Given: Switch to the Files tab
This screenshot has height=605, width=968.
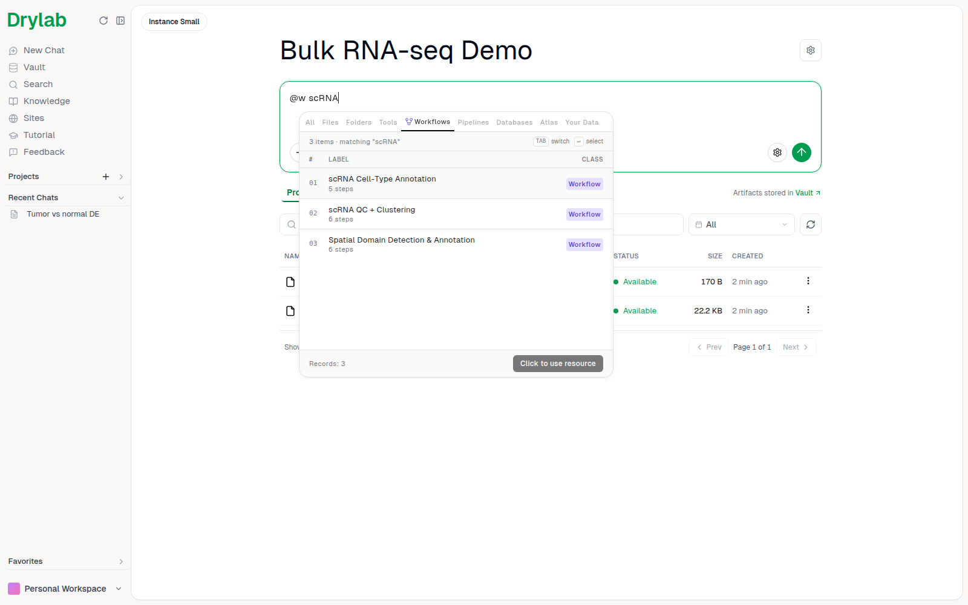Looking at the screenshot, I should 330,122.
